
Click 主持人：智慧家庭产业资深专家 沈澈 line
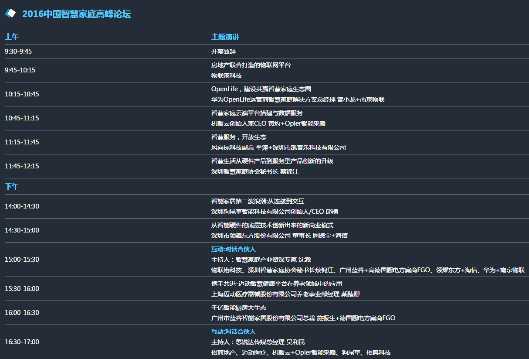(261, 260)
